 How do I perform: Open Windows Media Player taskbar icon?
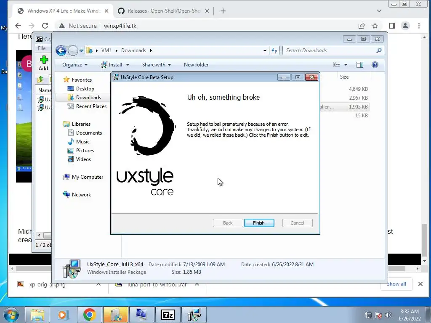63,315
